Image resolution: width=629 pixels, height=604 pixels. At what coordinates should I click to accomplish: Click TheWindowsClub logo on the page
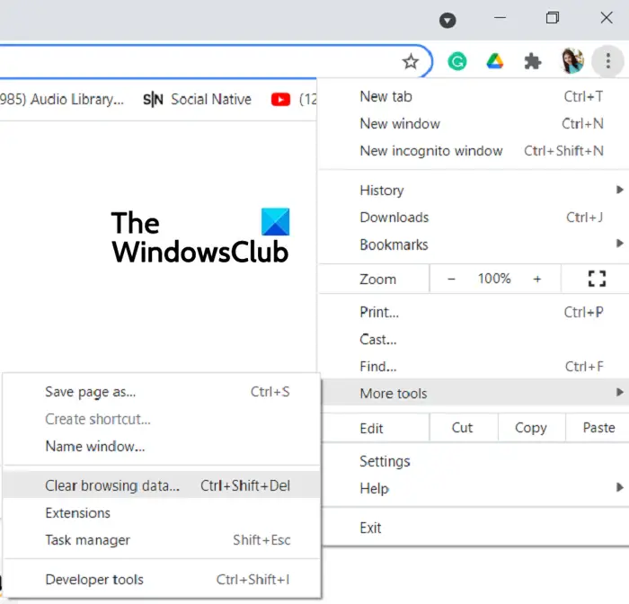click(200, 236)
